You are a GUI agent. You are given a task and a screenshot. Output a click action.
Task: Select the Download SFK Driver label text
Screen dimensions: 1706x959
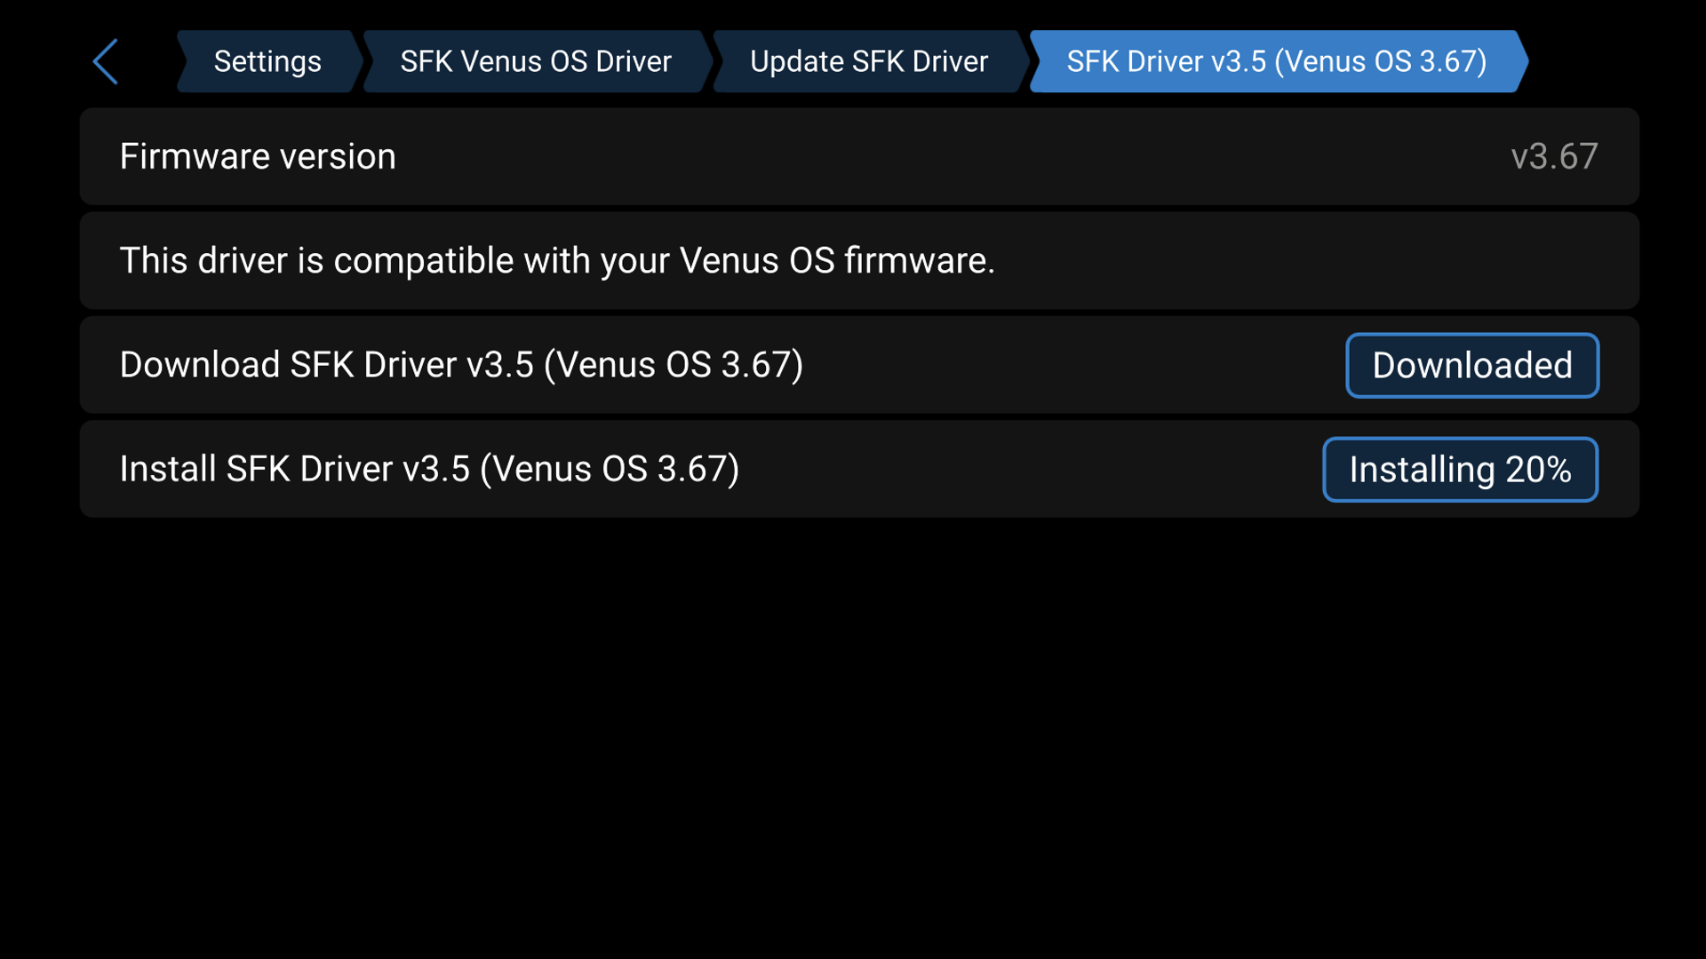[x=461, y=365]
